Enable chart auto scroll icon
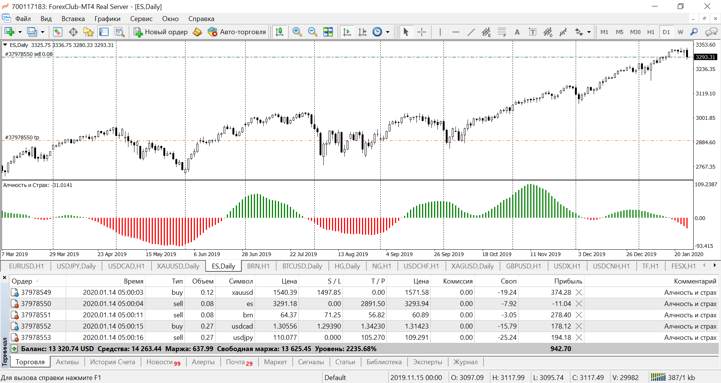This screenshot has height=383, width=721. (347, 32)
